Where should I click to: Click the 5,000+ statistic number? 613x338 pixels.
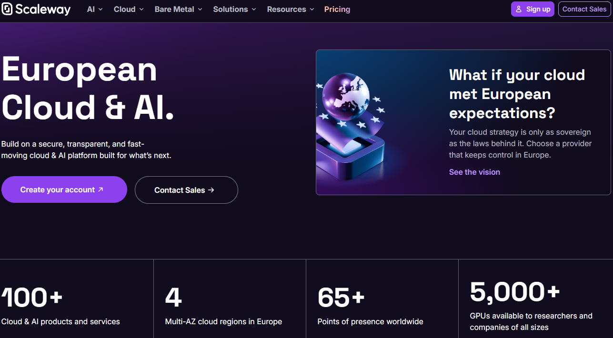pyautogui.click(x=515, y=292)
